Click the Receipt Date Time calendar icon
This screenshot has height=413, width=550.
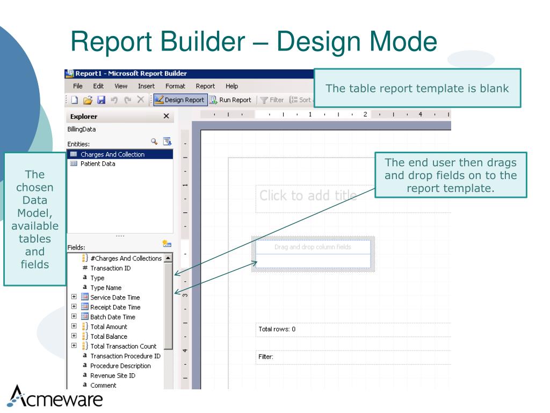[84, 307]
